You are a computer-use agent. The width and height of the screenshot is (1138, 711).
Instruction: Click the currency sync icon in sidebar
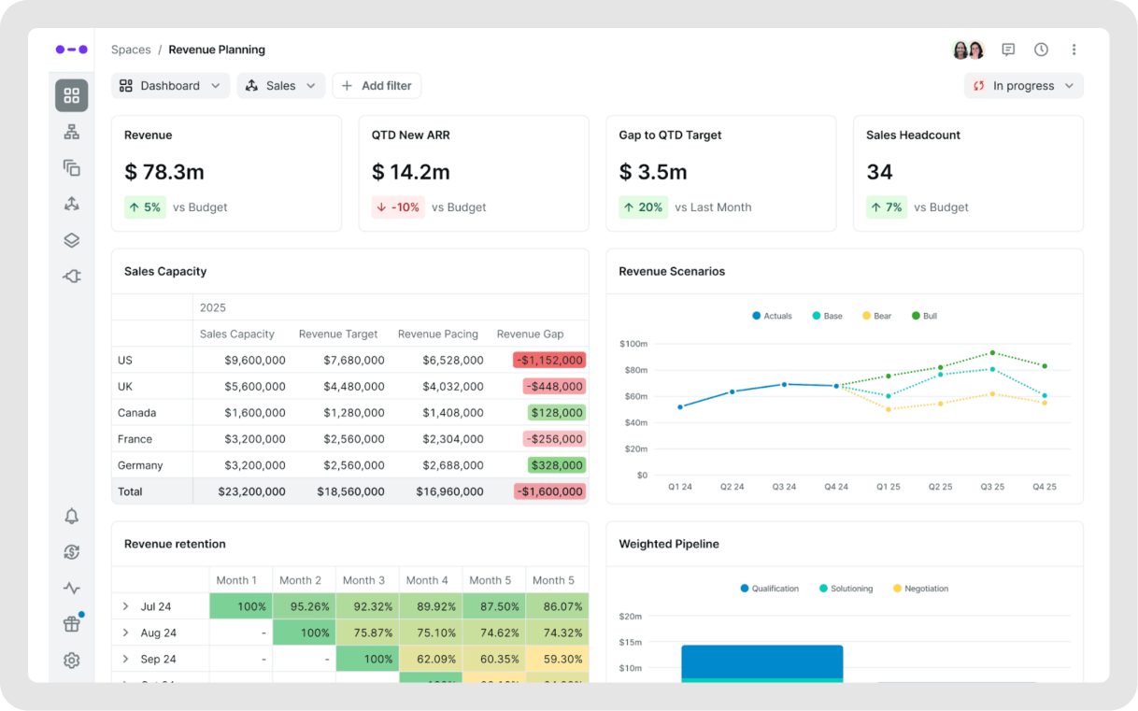pyautogui.click(x=71, y=551)
